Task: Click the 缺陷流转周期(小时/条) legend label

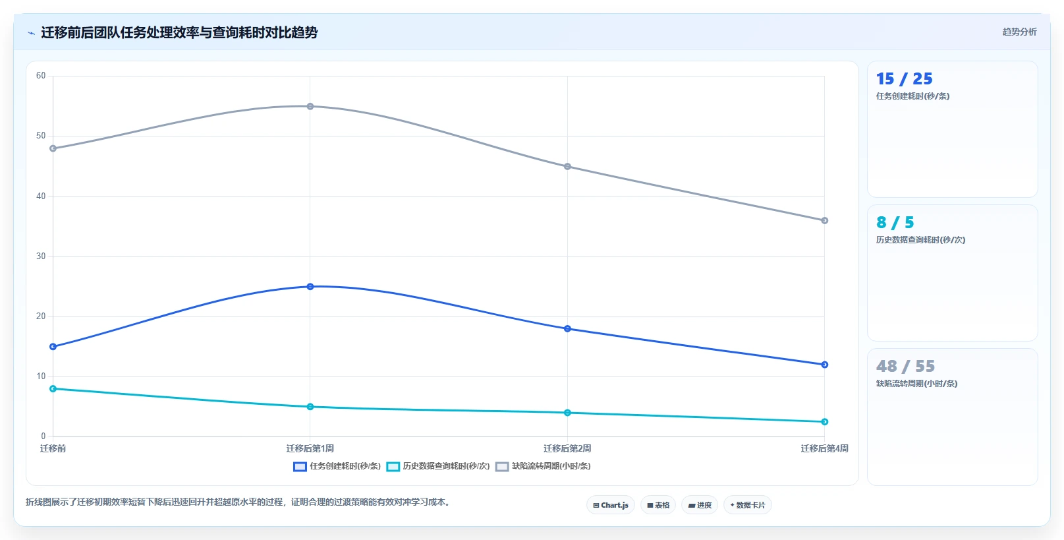Action: [551, 466]
